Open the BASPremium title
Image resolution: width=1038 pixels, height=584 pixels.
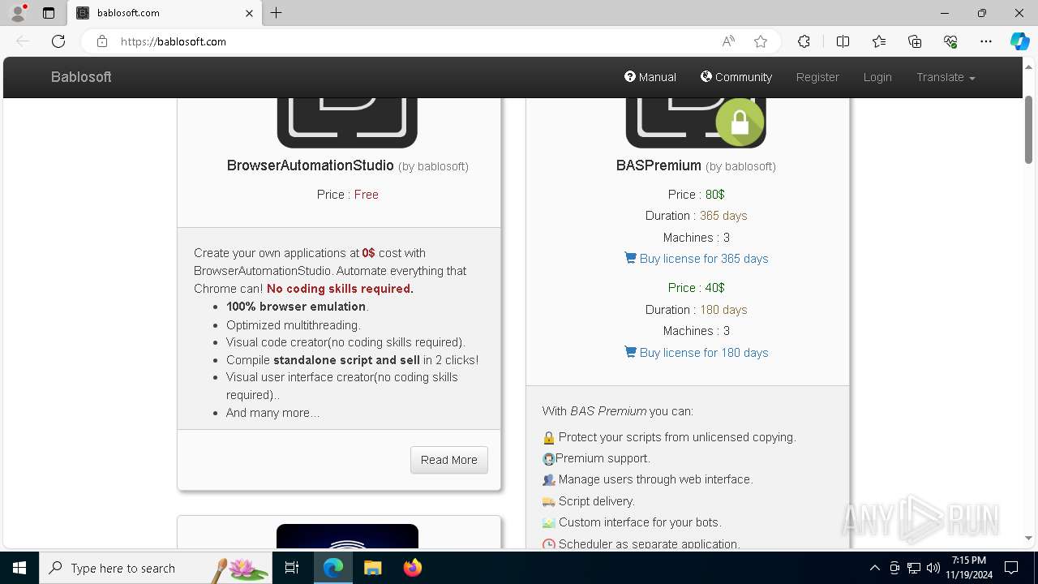[658, 165]
